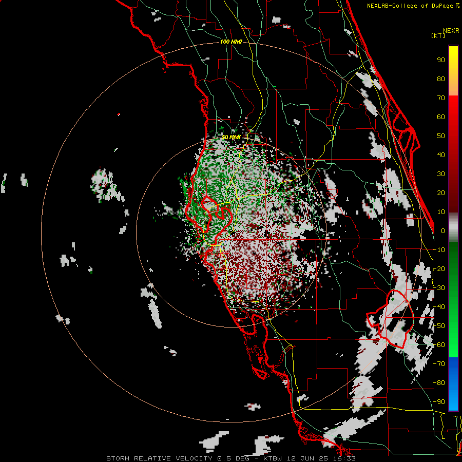Click the -40 knots legend value
462x462 pixels.
coord(439,307)
